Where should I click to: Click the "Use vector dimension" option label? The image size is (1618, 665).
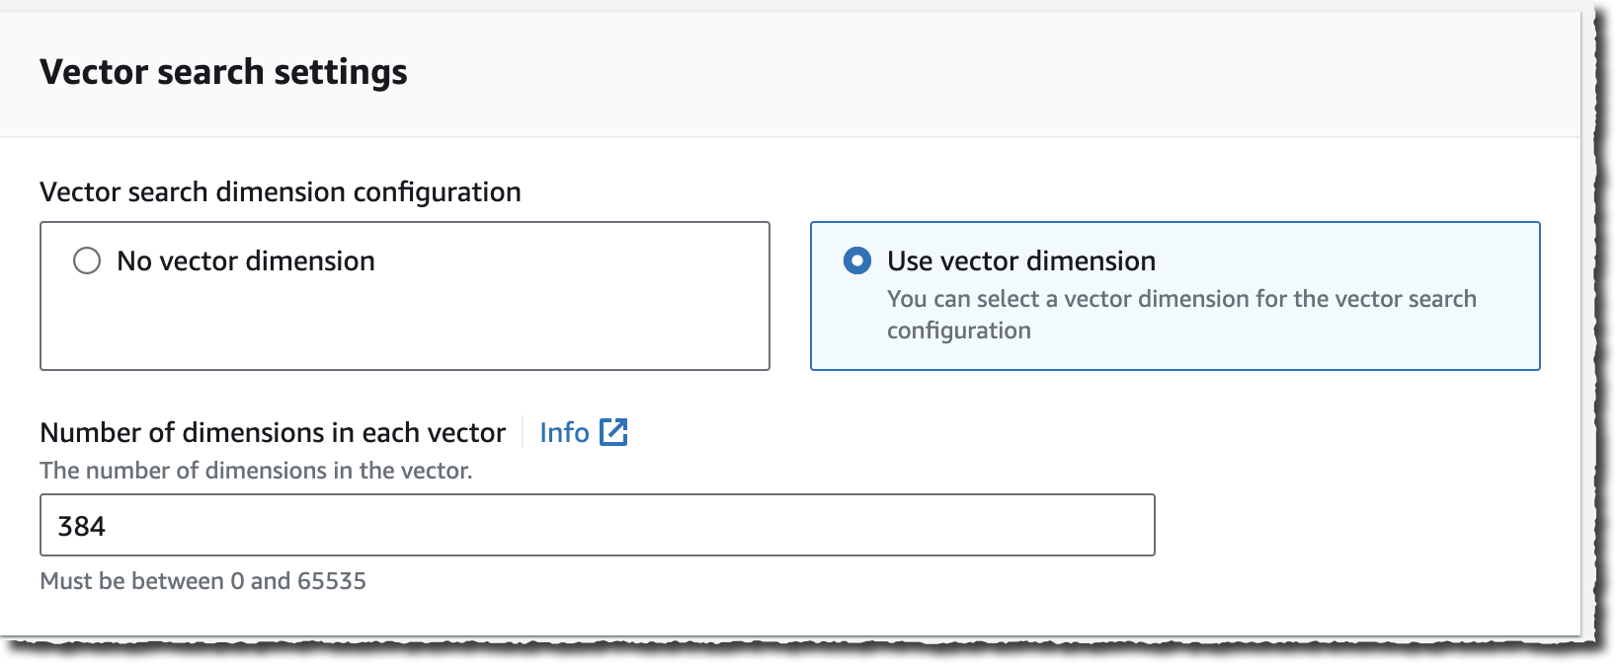click(1020, 260)
